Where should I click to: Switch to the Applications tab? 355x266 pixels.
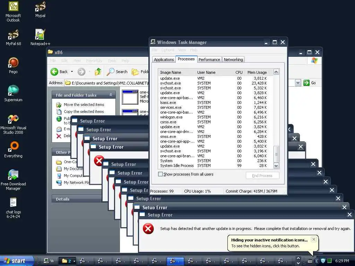click(x=164, y=60)
